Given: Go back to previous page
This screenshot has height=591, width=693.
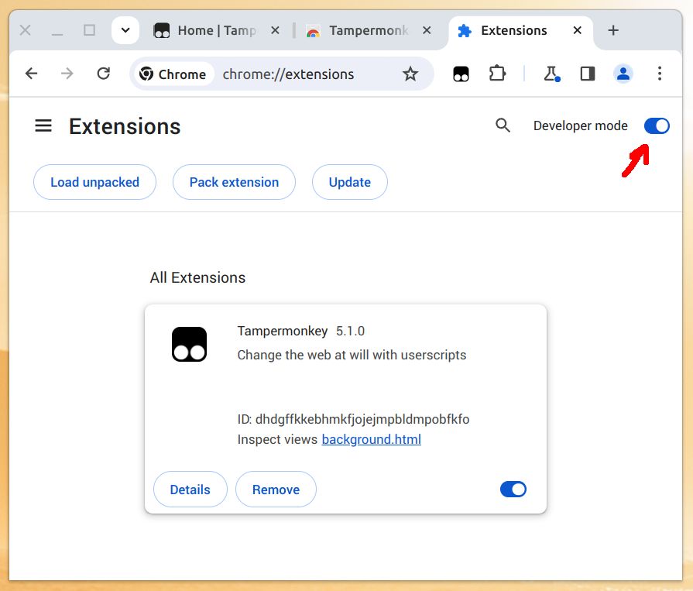Looking at the screenshot, I should click(x=32, y=74).
